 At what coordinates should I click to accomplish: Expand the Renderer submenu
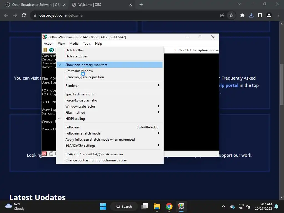pyautogui.click(x=110, y=85)
